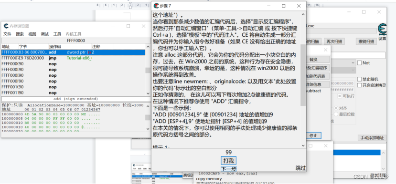The width and height of the screenshot is (396, 184).
Task: Click the disassembler list scrollbar thumb
Action: click(148, 71)
